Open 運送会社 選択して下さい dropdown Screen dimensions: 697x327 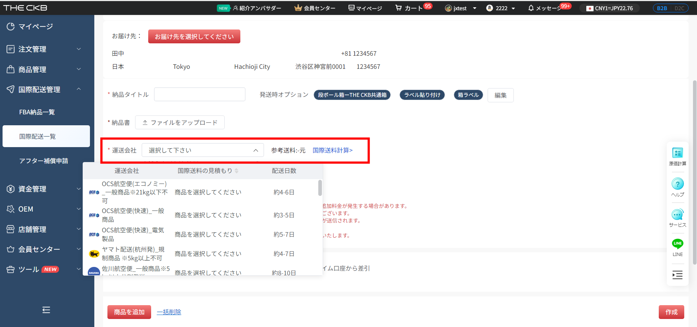click(202, 150)
